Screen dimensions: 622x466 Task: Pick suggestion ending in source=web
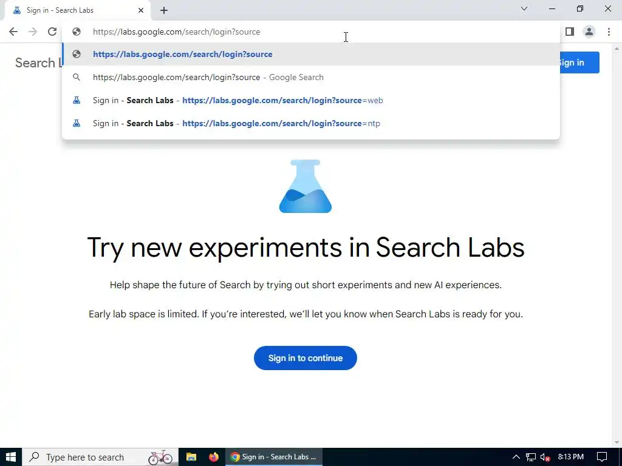(311, 100)
